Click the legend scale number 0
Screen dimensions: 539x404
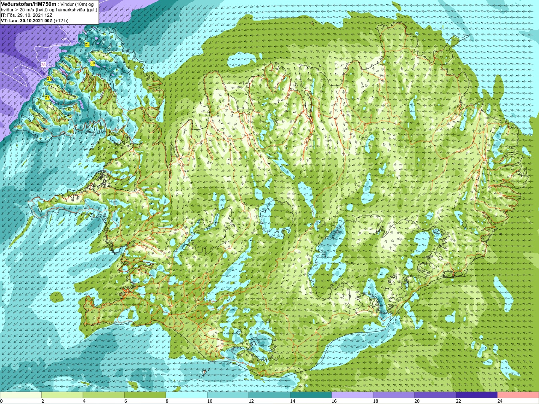click(2, 401)
